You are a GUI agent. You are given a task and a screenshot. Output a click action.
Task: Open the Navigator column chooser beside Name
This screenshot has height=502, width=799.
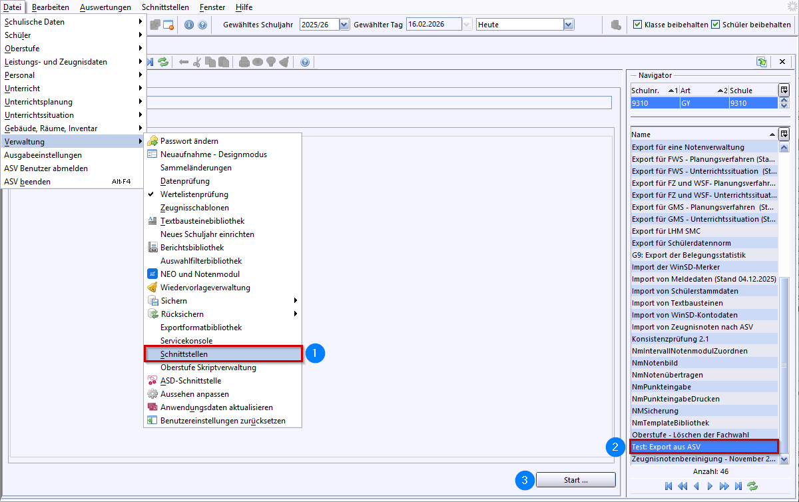(784, 134)
